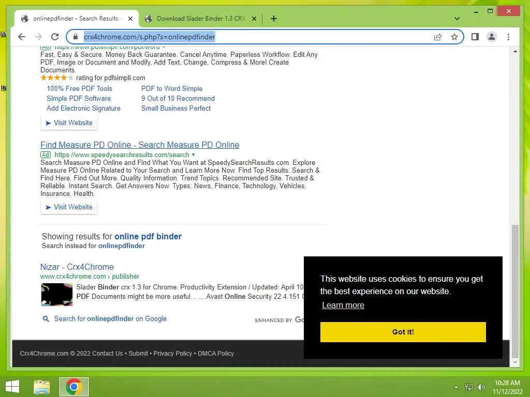Viewport: 530px width, 397px height.
Task: Open the network status tray icon
Action: coord(469,387)
